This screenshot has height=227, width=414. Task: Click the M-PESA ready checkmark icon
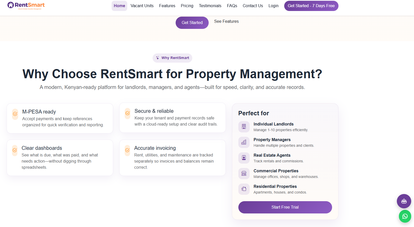point(15,114)
